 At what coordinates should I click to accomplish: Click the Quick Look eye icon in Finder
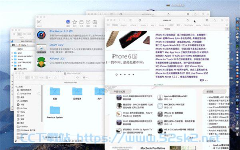[78, 78]
